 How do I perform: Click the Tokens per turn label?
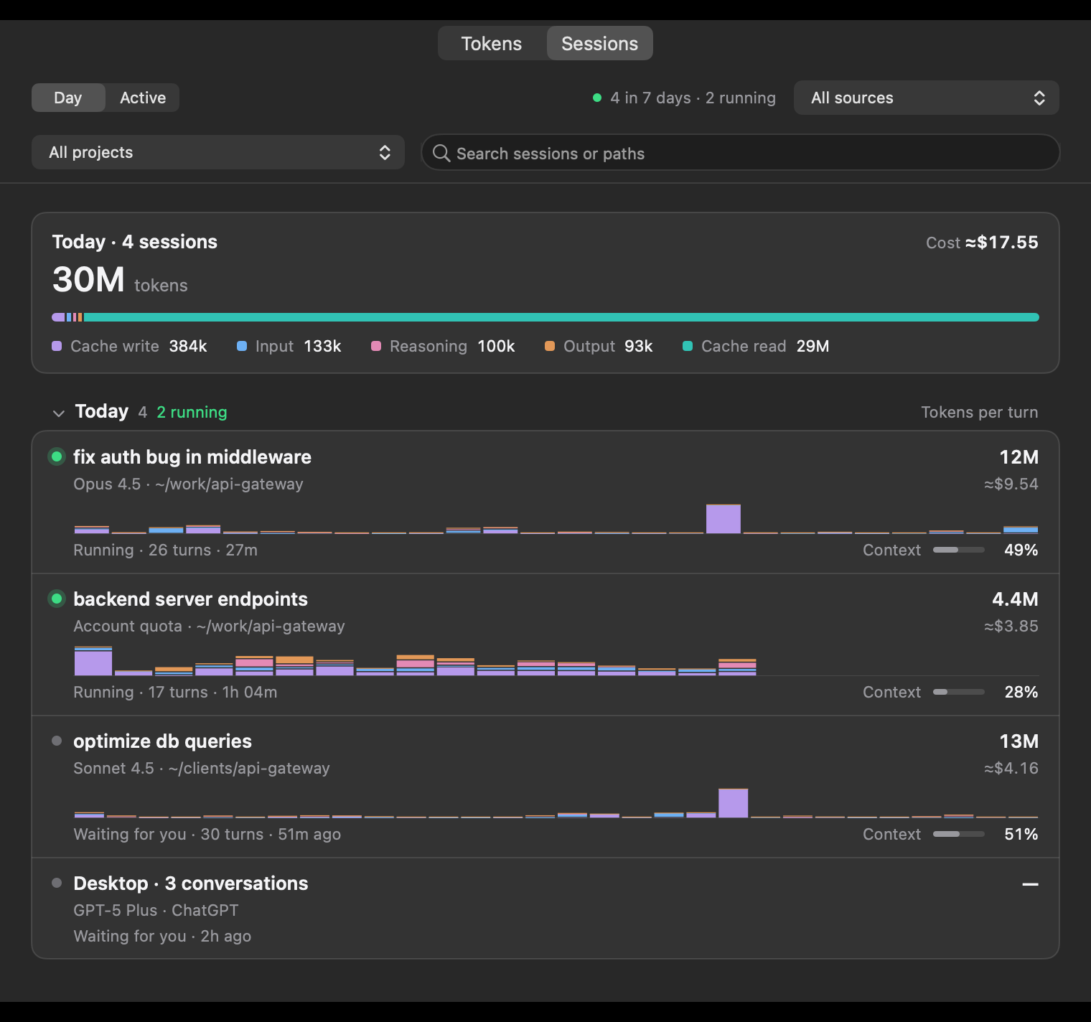coord(980,412)
